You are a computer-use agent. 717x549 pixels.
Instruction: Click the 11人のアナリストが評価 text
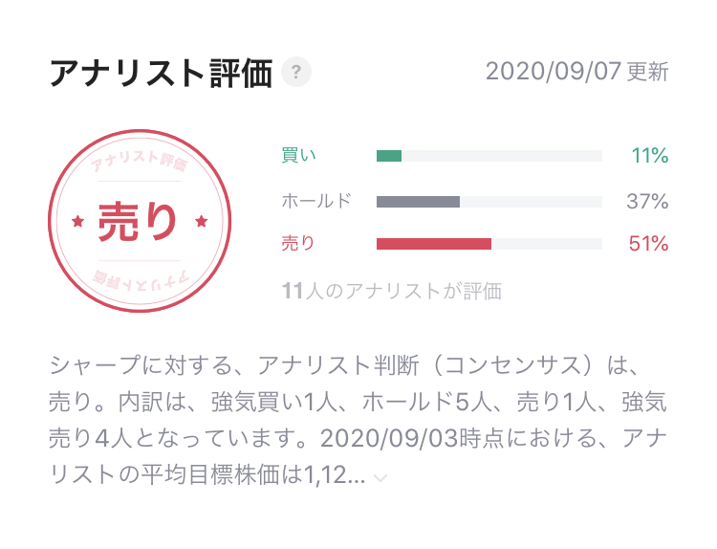391,291
